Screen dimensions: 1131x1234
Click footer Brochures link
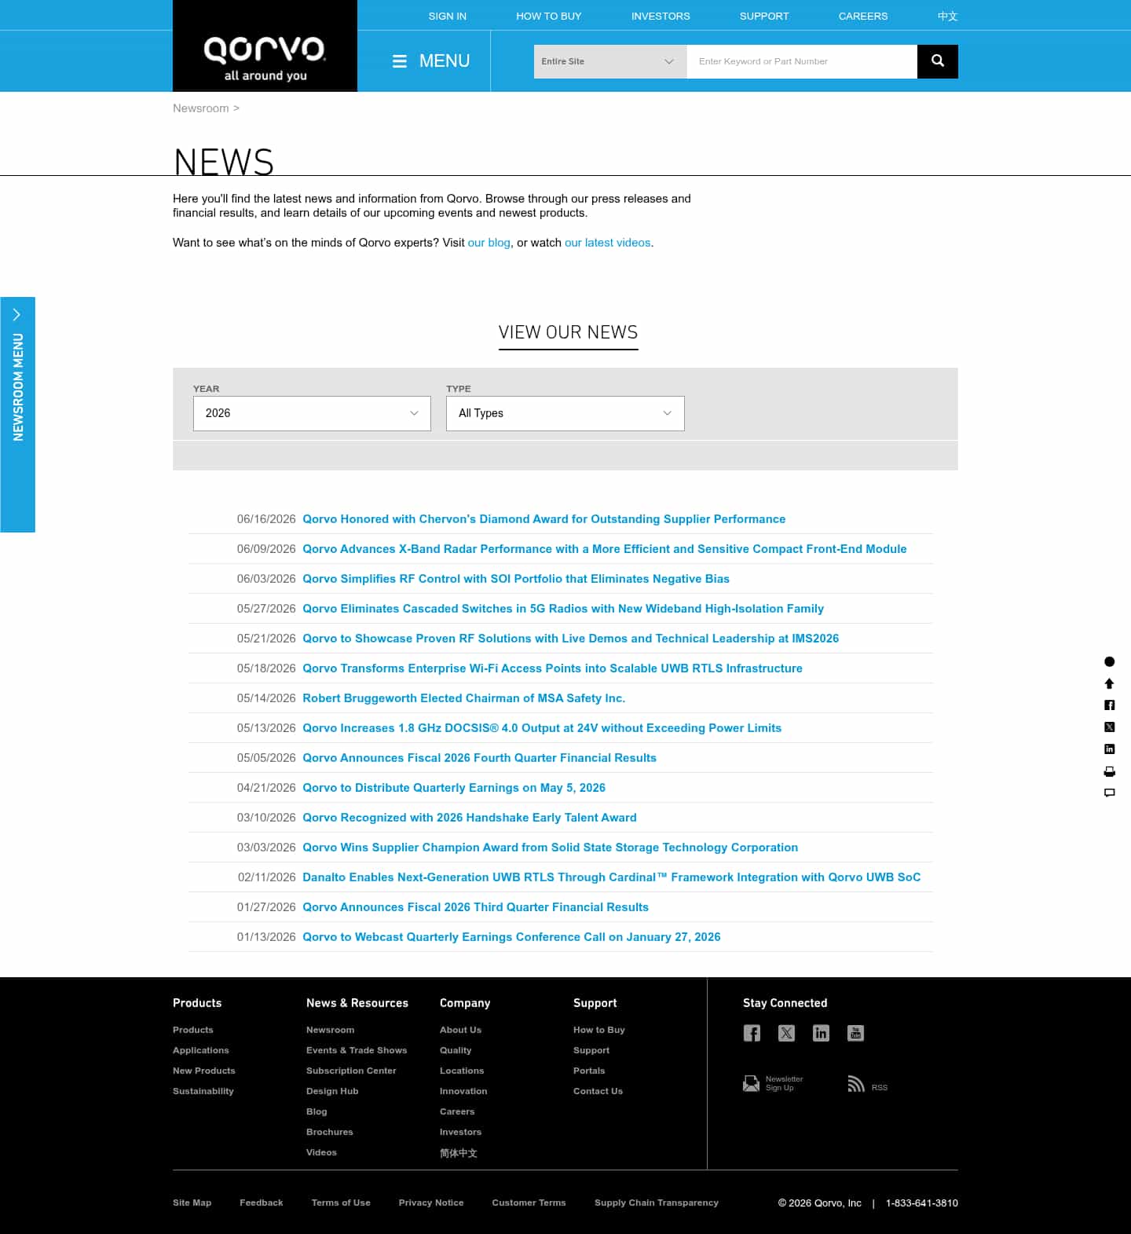click(330, 1132)
